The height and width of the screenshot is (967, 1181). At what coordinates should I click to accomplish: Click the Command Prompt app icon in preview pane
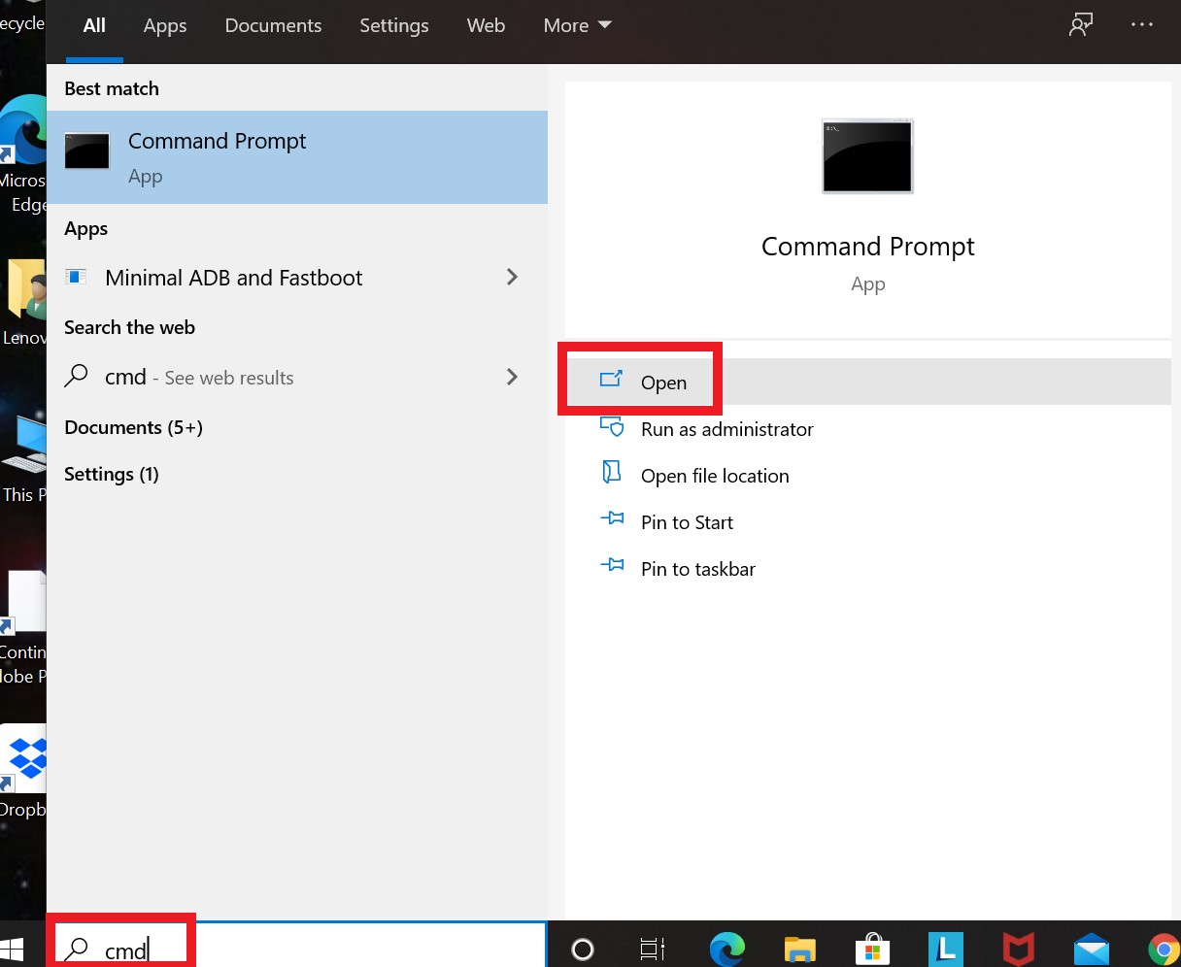coord(867,155)
